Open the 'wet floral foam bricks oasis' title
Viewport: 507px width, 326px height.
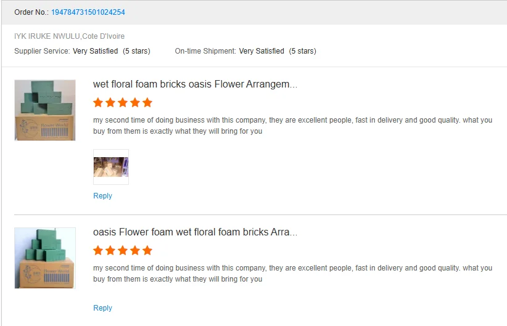point(195,84)
